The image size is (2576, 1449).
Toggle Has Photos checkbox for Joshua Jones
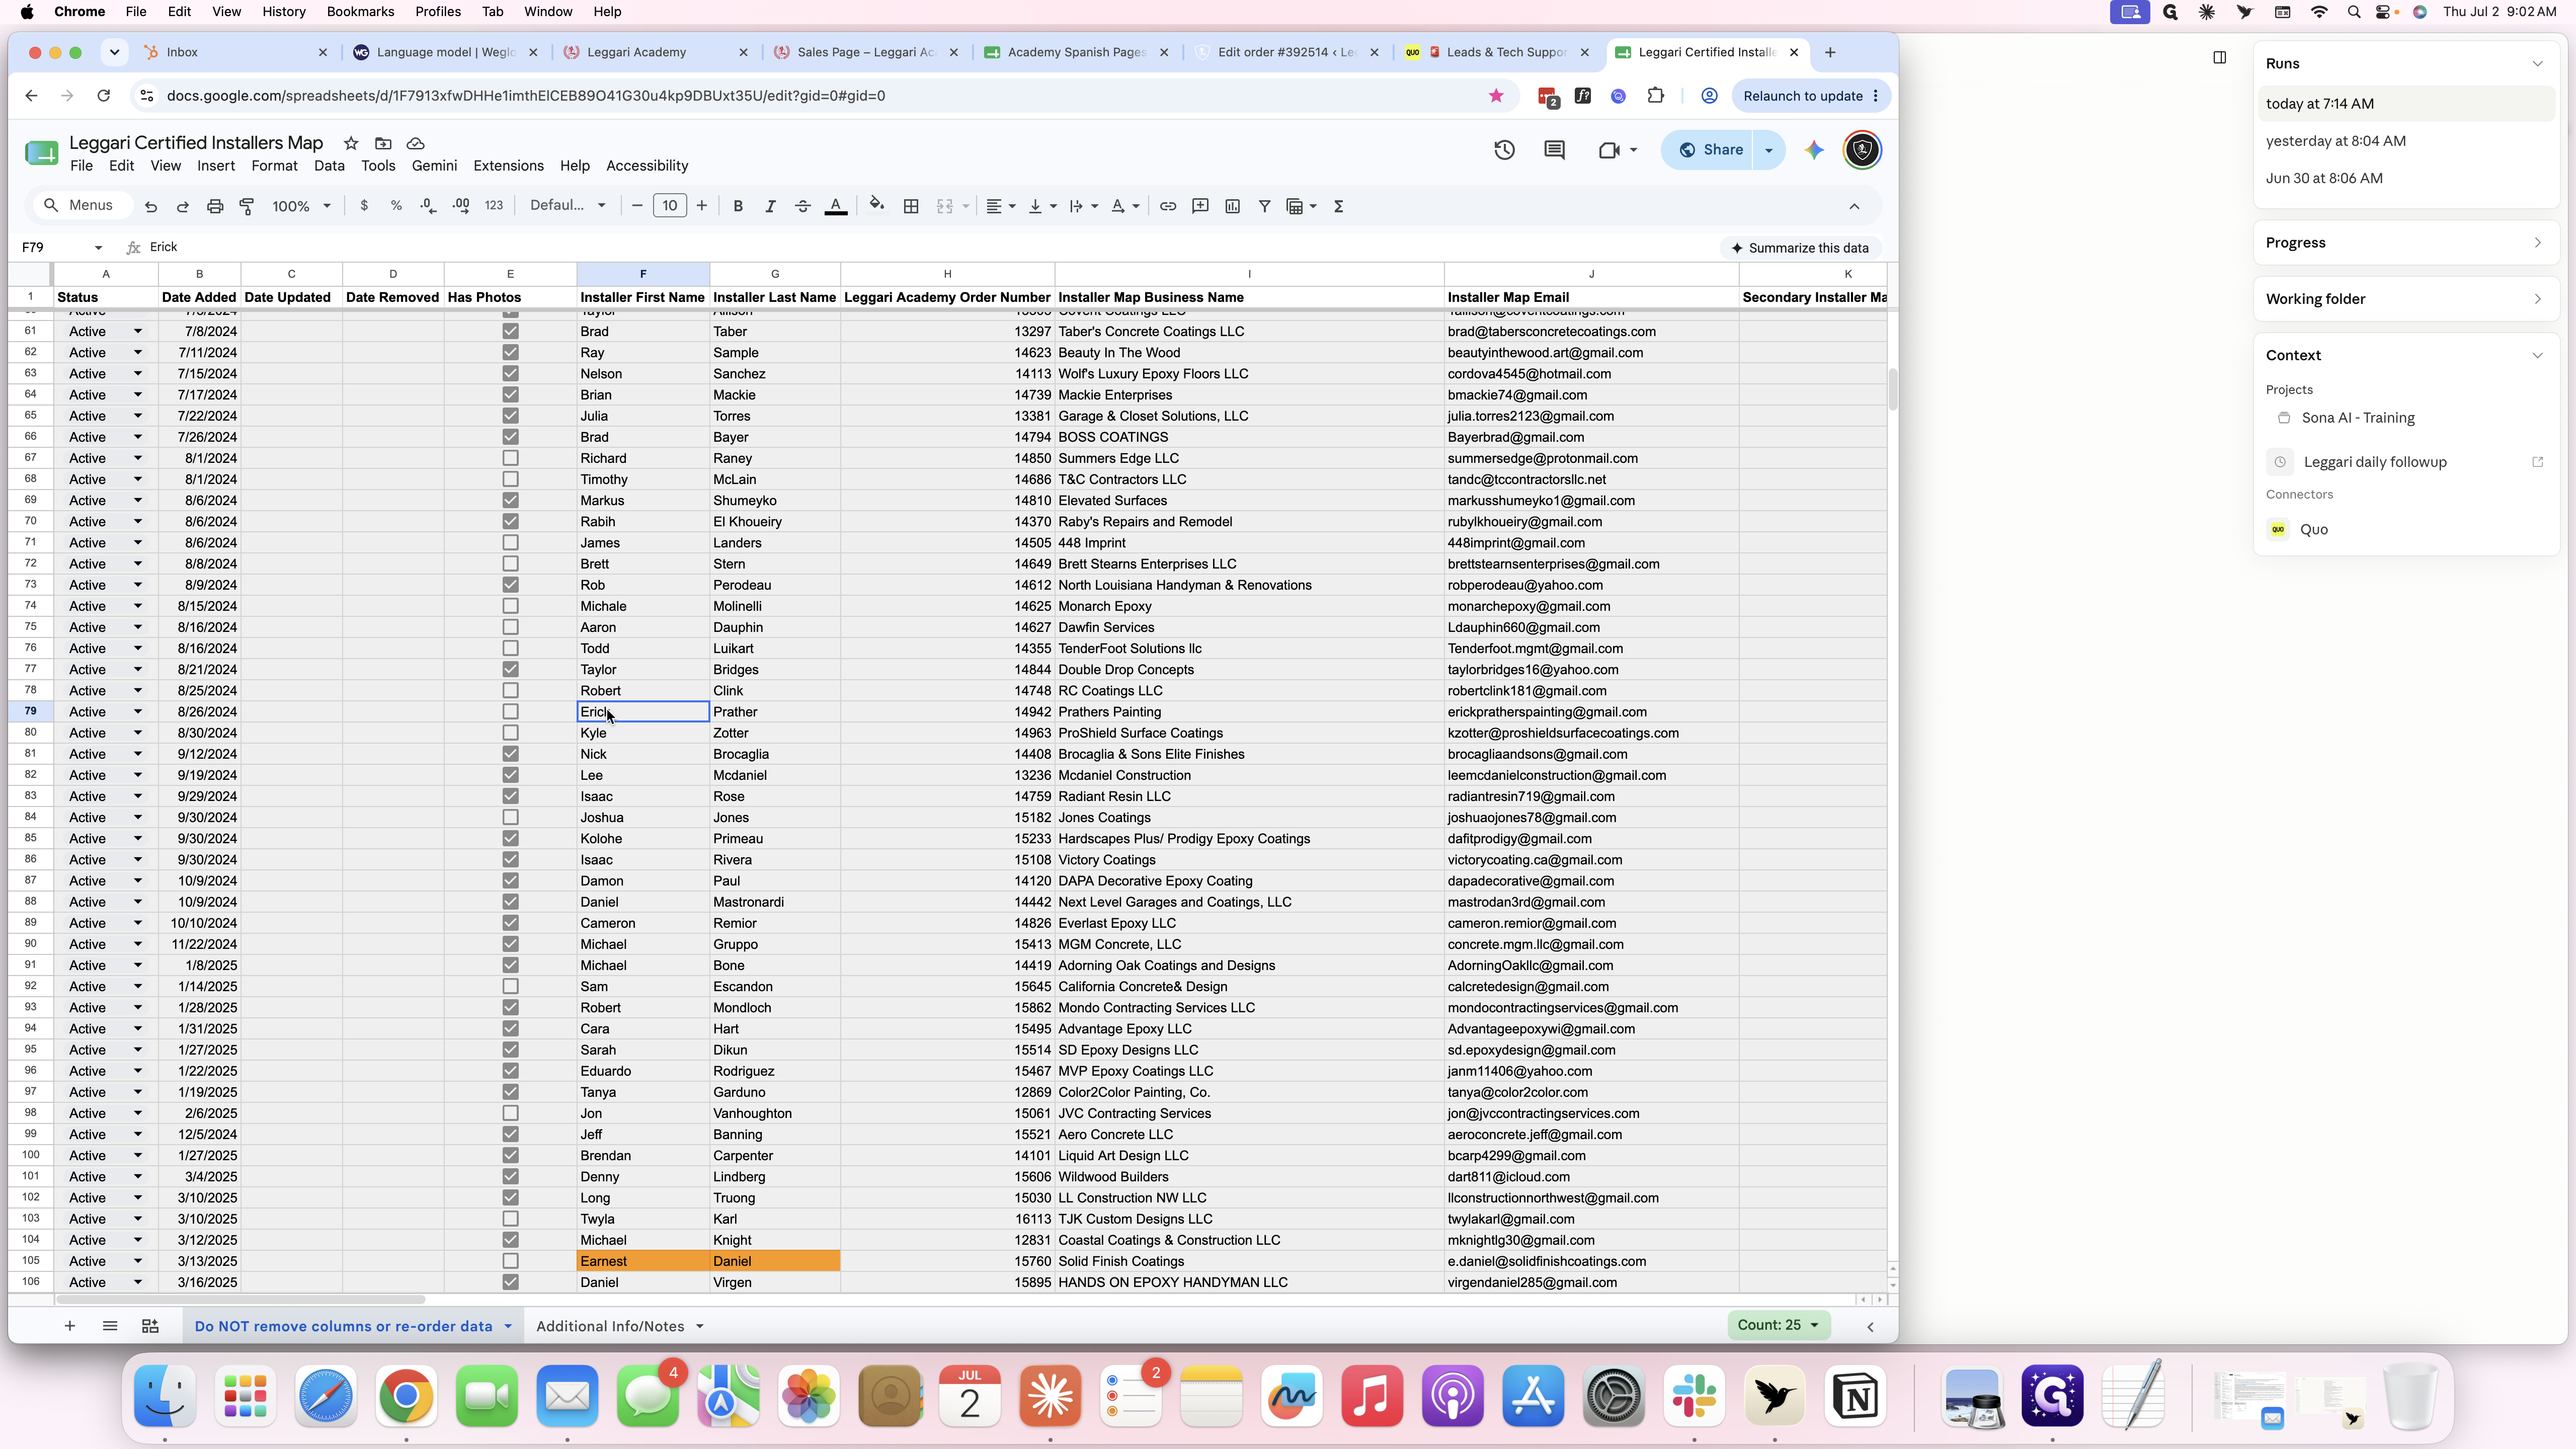coord(510,817)
